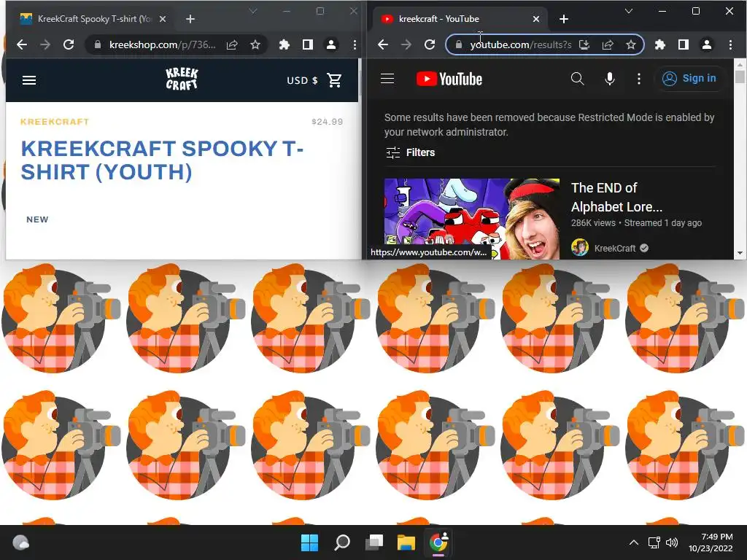The height and width of the screenshot is (560, 747).
Task: Click the Kreek Craft logo
Action: [x=182, y=79]
